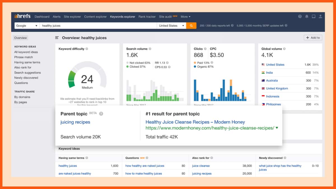Click daily reports left info icon
336x189 pixels.
point(232,25)
